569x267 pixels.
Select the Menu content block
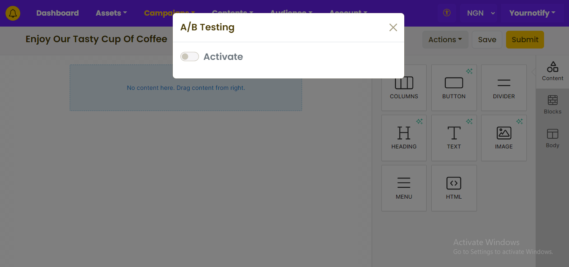(404, 188)
